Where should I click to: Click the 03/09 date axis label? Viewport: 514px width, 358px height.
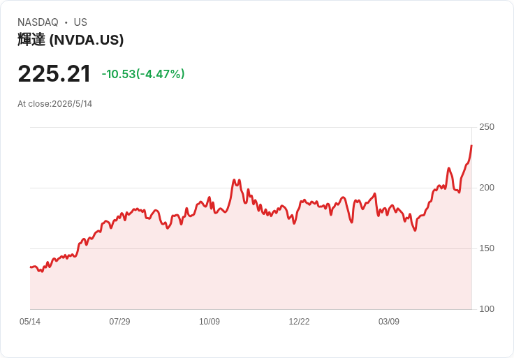[x=389, y=321]
